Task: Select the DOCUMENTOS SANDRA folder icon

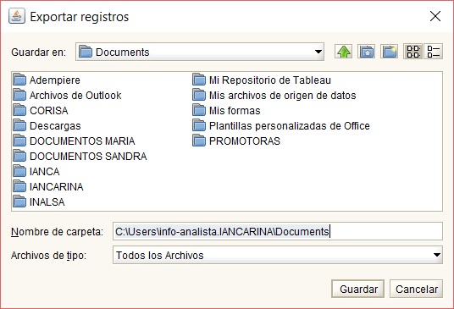Action: click(19, 157)
